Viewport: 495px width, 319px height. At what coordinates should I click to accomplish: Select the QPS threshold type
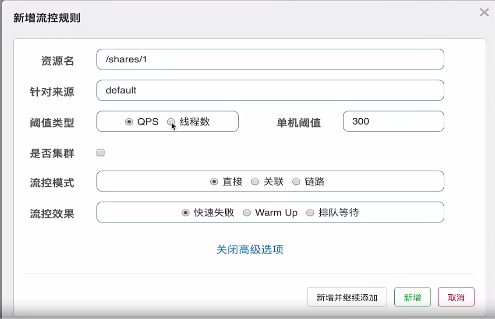pyautogui.click(x=129, y=122)
